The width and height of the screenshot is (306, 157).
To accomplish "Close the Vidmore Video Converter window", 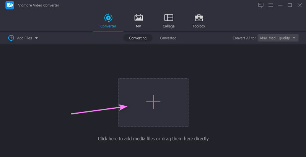I will 299,5.
